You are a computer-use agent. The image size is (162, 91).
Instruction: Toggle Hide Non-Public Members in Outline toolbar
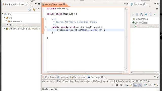tap(155, 15)
